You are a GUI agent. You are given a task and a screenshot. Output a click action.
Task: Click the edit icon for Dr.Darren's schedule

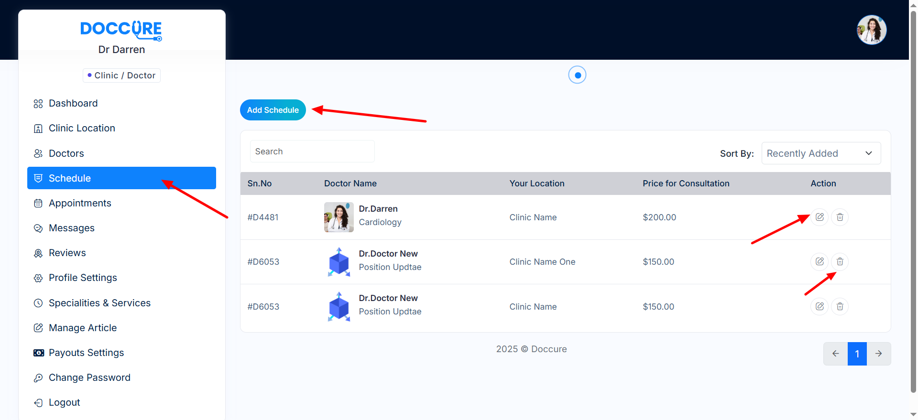pos(820,217)
